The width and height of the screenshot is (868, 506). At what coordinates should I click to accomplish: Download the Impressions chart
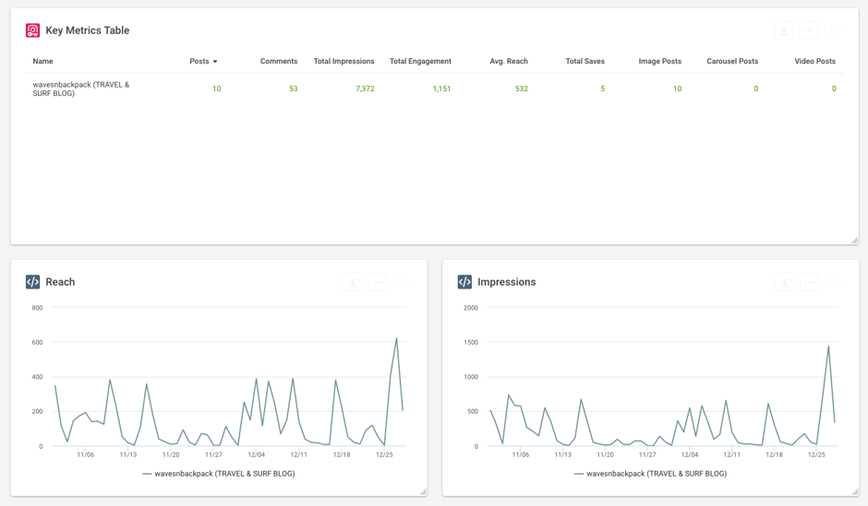tap(784, 282)
